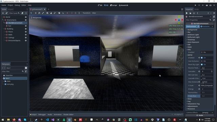This screenshot has width=217, height=122.
Task: Switch to the Script workspace
Action: coord(114,5)
